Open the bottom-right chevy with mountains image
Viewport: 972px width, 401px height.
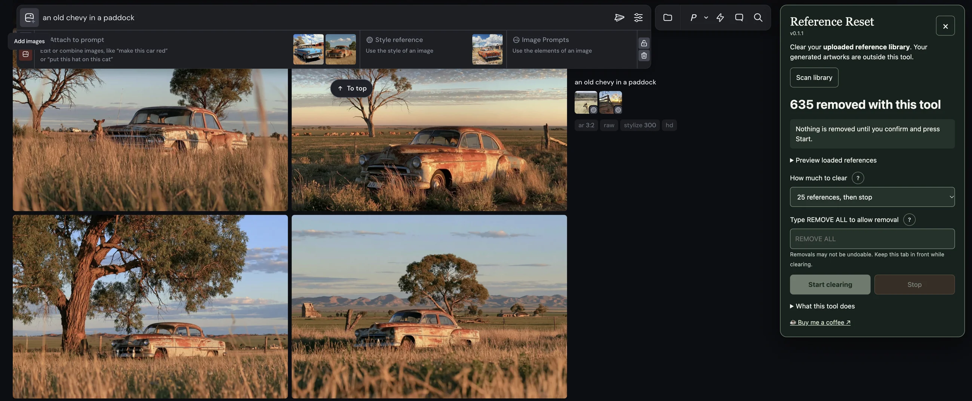click(x=429, y=306)
